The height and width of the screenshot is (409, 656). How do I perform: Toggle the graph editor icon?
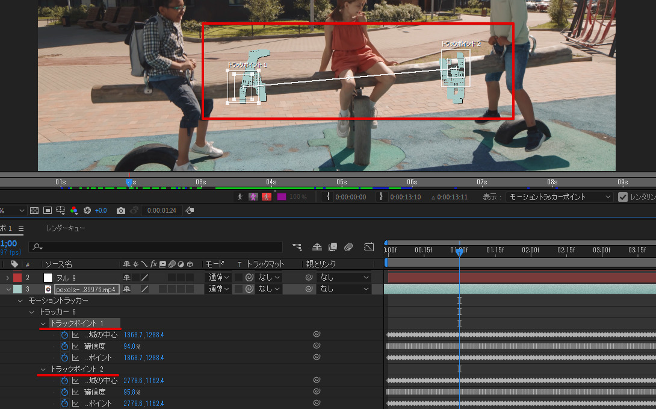pyautogui.click(x=369, y=247)
